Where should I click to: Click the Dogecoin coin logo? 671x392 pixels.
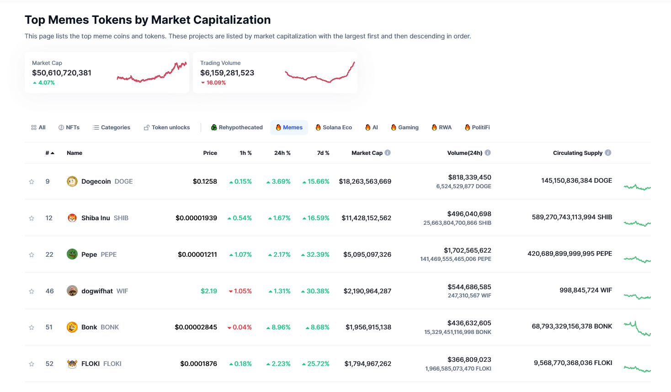[72, 181]
